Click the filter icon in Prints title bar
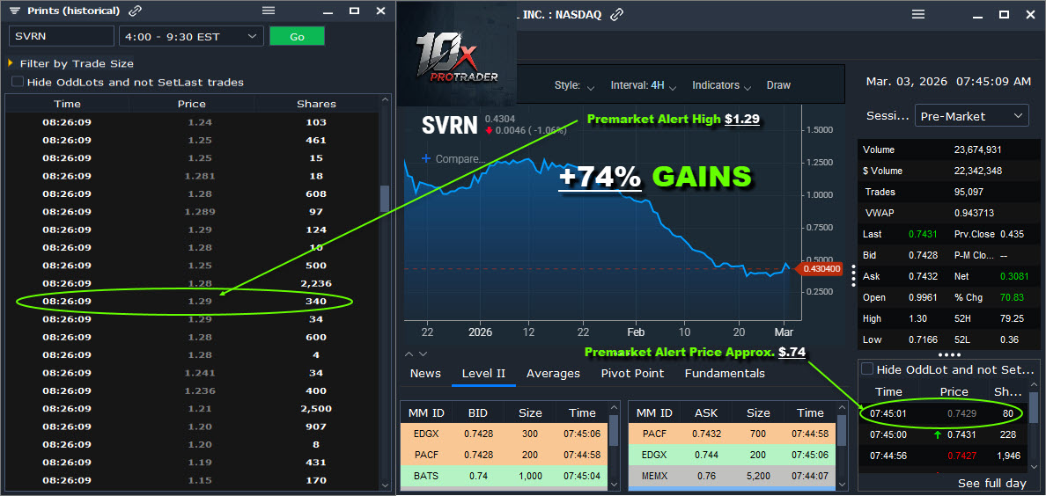Screen dimensions: 1046x496 [15, 11]
